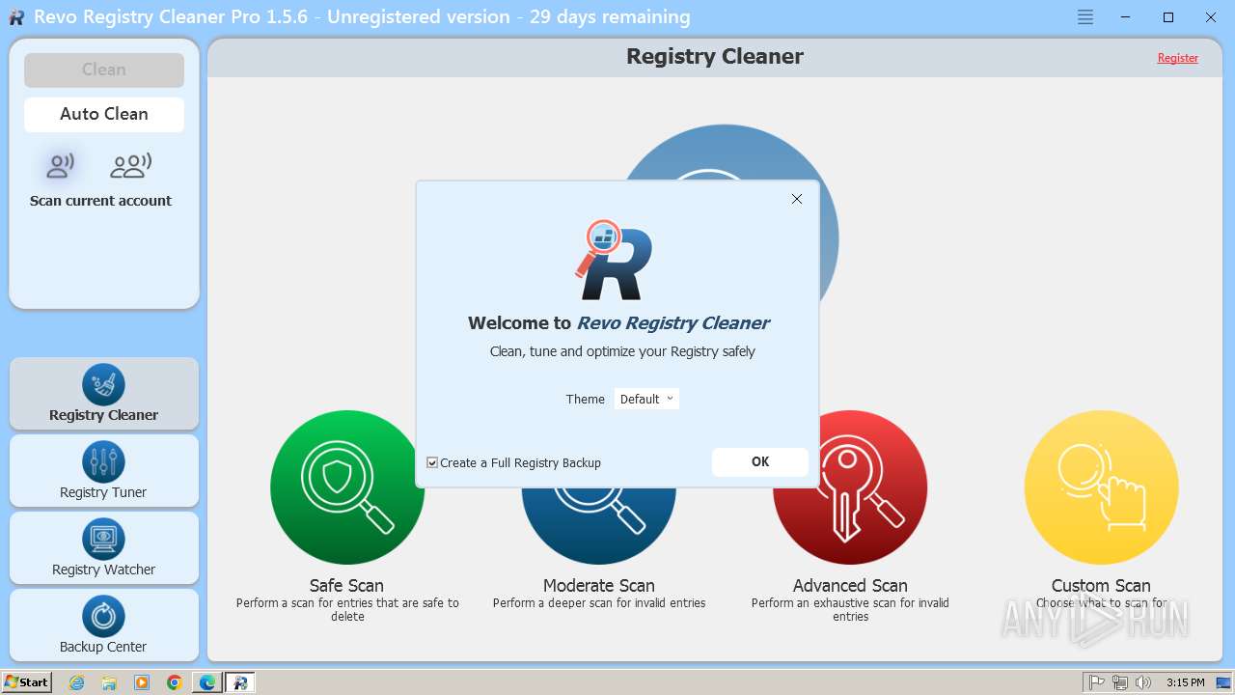Click the network icon in system tray
The image size is (1235, 695).
point(1120,682)
